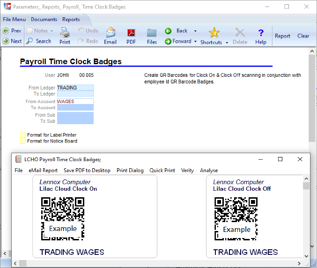Open File menu in LCHO report window

point(18,170)
